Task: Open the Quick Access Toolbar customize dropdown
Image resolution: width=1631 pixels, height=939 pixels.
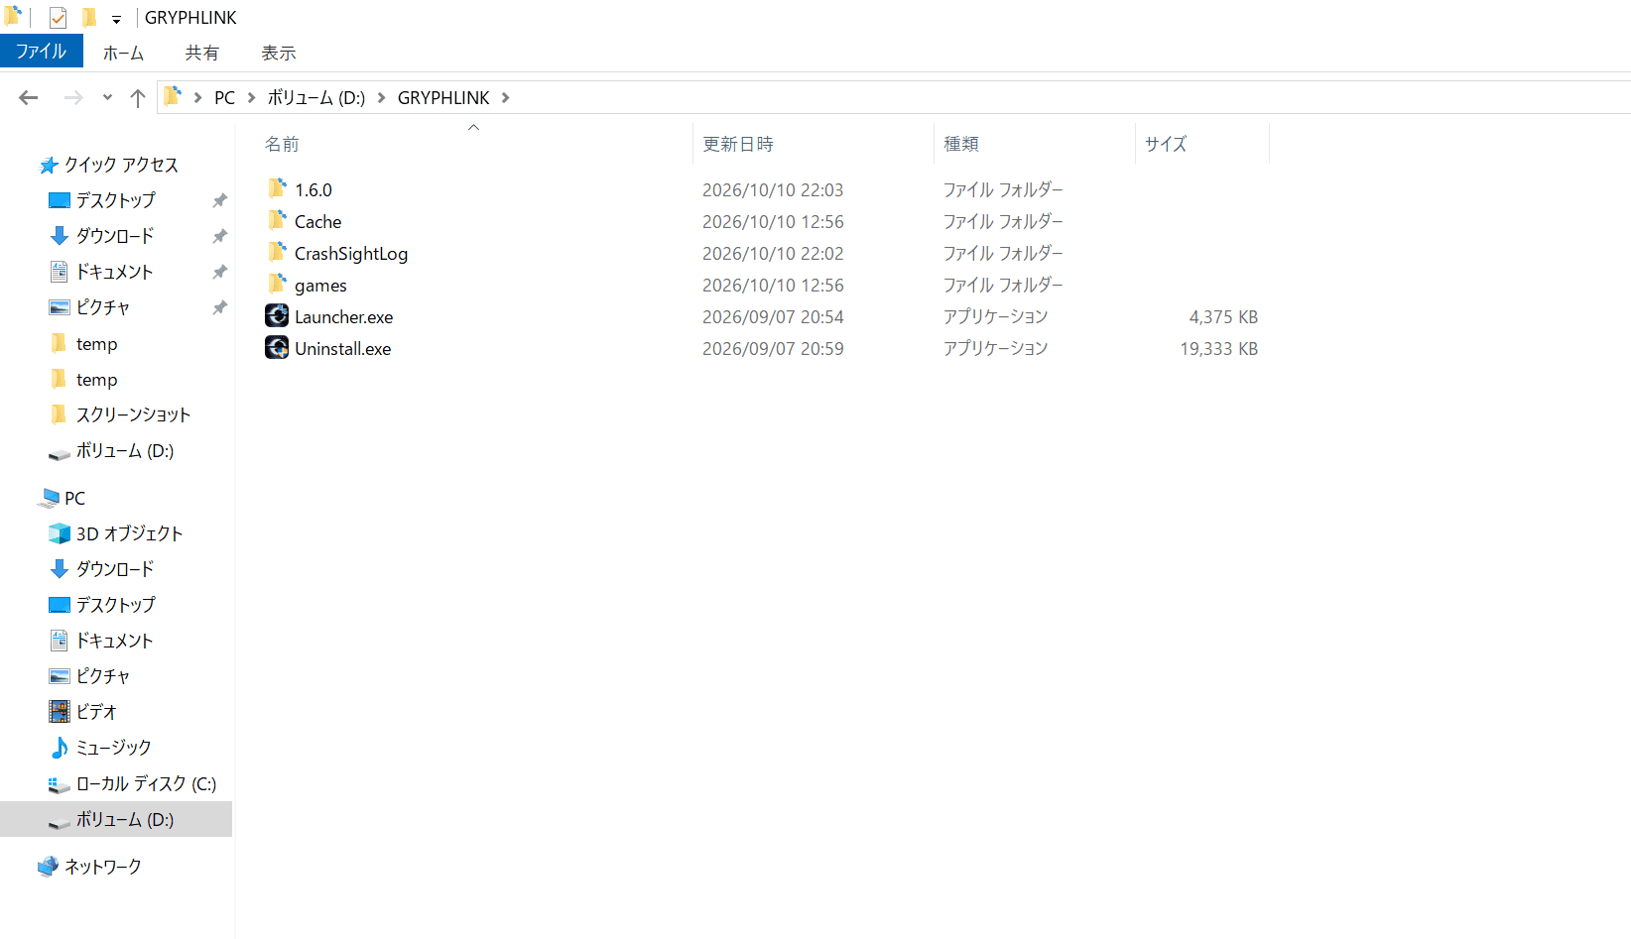Action: click(x=116, y=19)
